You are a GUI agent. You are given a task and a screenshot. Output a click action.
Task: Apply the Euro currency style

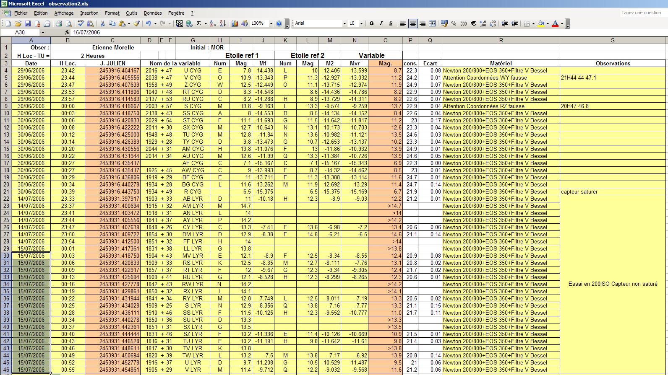473,23
